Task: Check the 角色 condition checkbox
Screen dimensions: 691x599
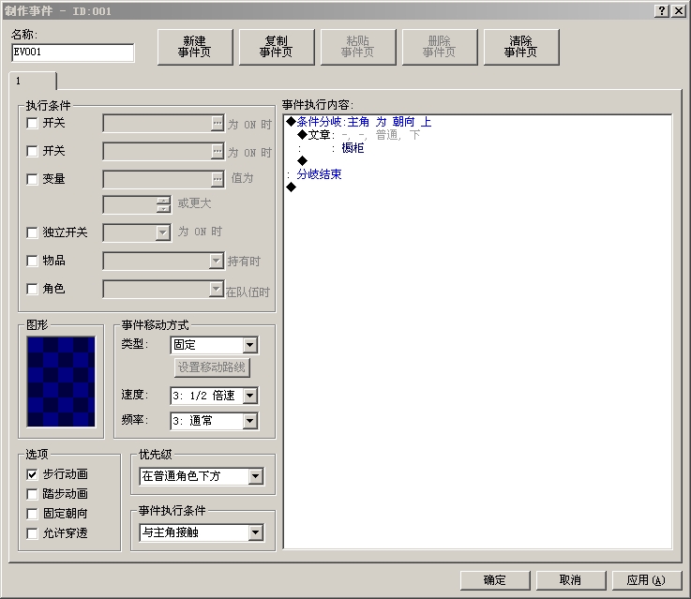Action: [32, 289]
